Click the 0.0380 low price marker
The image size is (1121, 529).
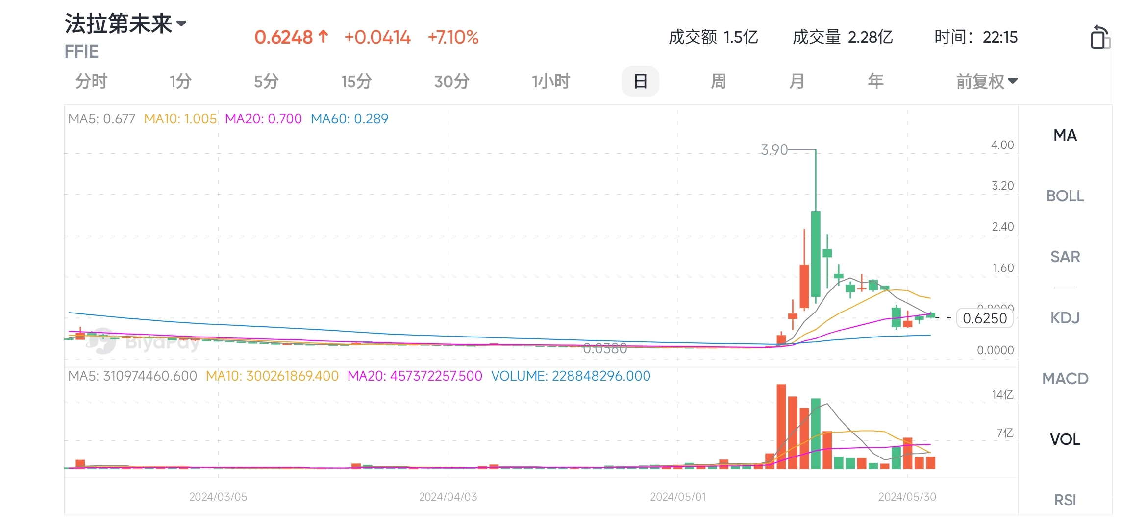coord(605,348)
